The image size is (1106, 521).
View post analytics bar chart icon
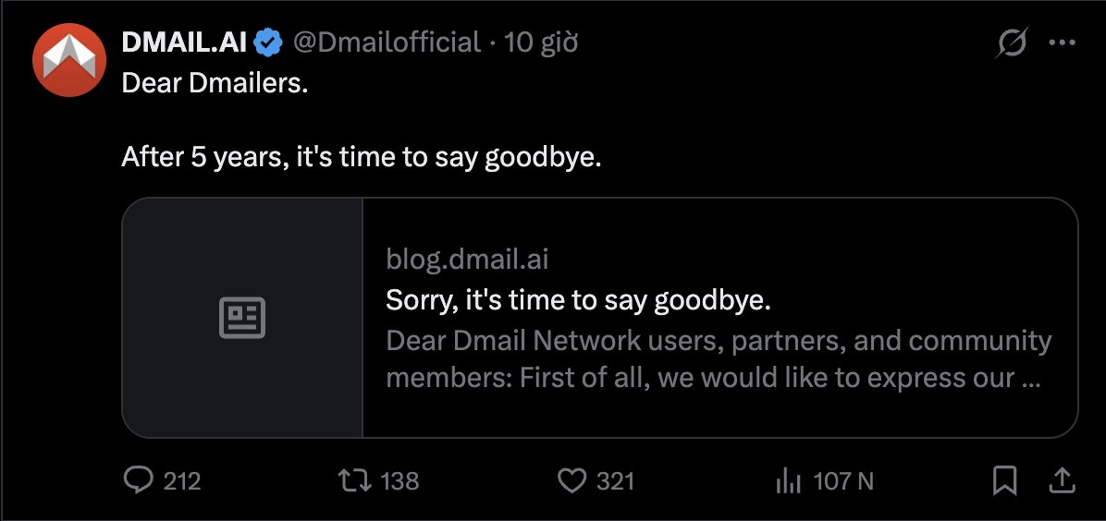787,479
